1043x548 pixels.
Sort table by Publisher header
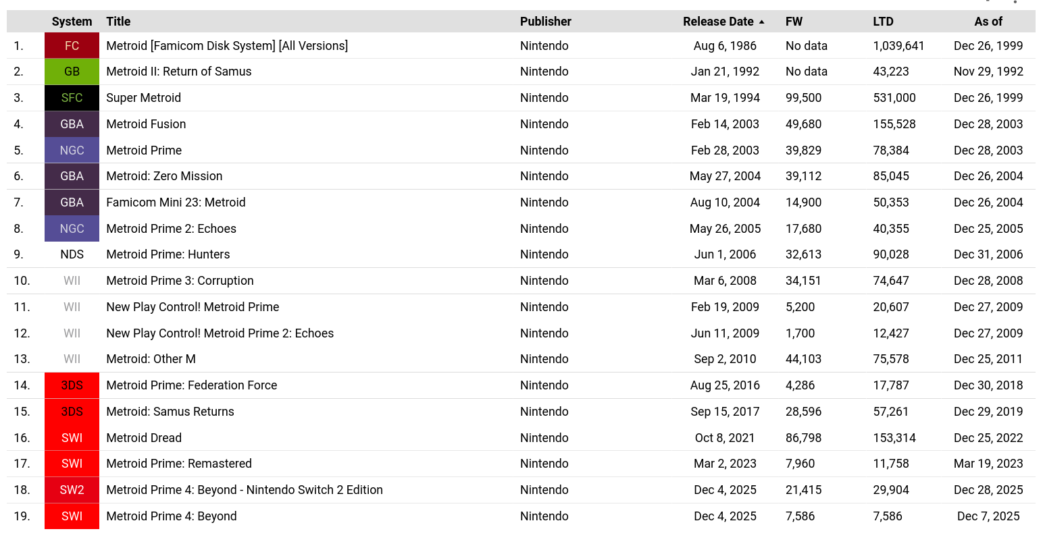546,22
